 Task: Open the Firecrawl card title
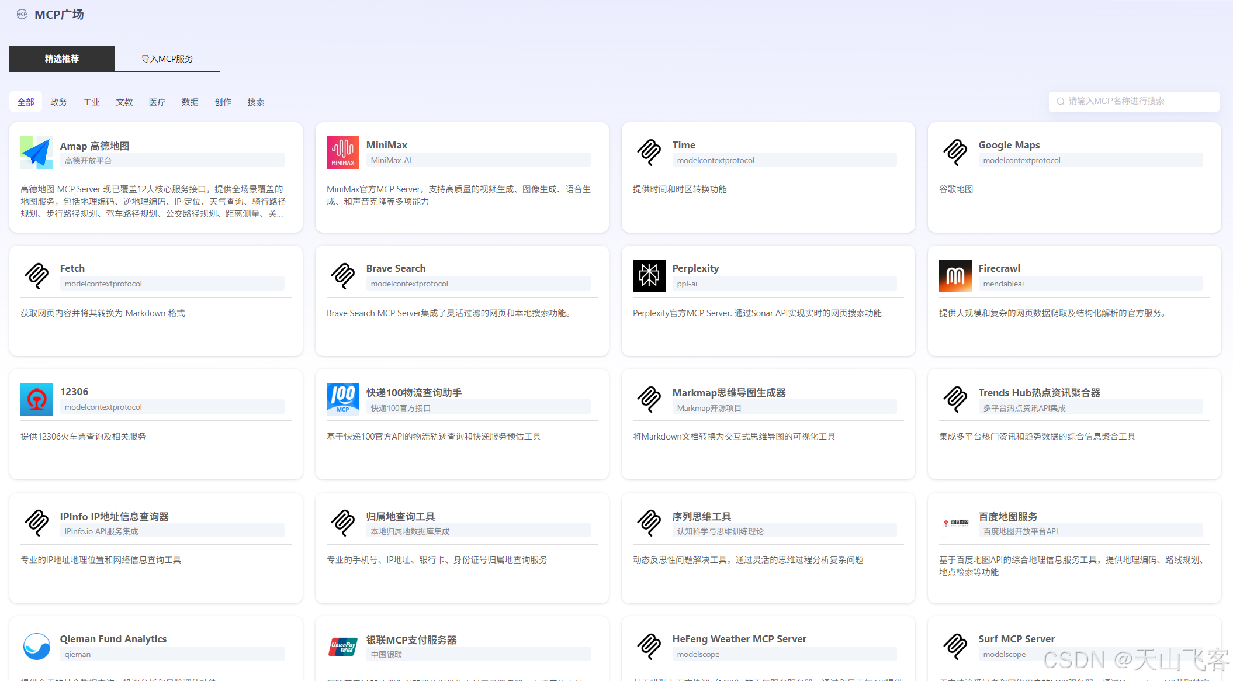[999, 268]
